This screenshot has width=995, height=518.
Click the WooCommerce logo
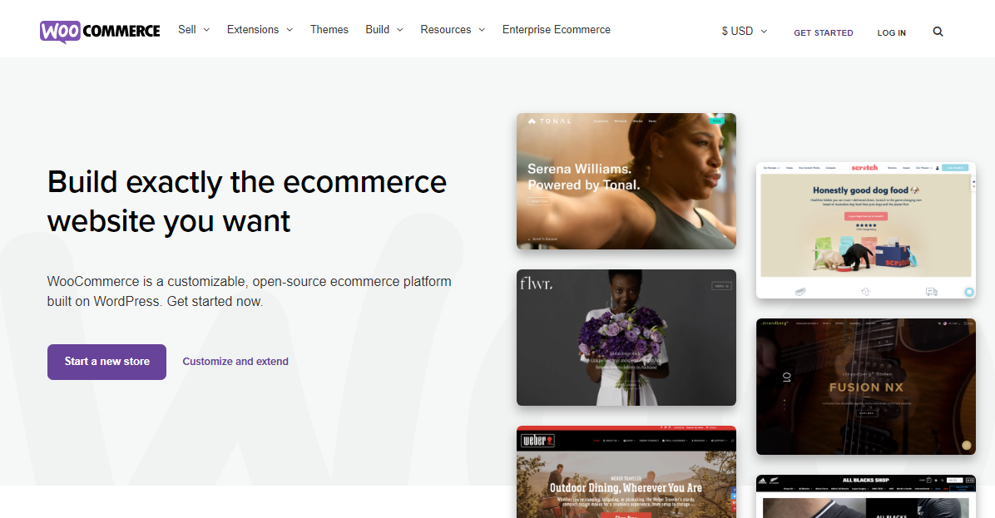(x=100, y=31)
